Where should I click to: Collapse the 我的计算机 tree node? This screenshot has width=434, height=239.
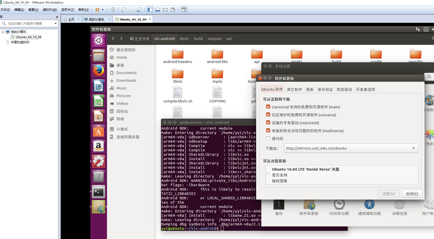pyautogui.click(x=3, y=32)
